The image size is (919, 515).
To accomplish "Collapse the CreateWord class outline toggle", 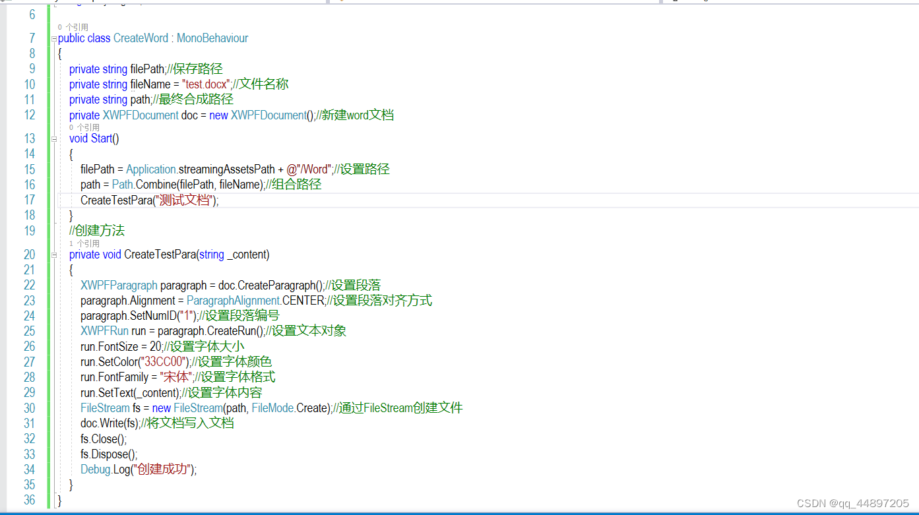I will pos(54,39).
